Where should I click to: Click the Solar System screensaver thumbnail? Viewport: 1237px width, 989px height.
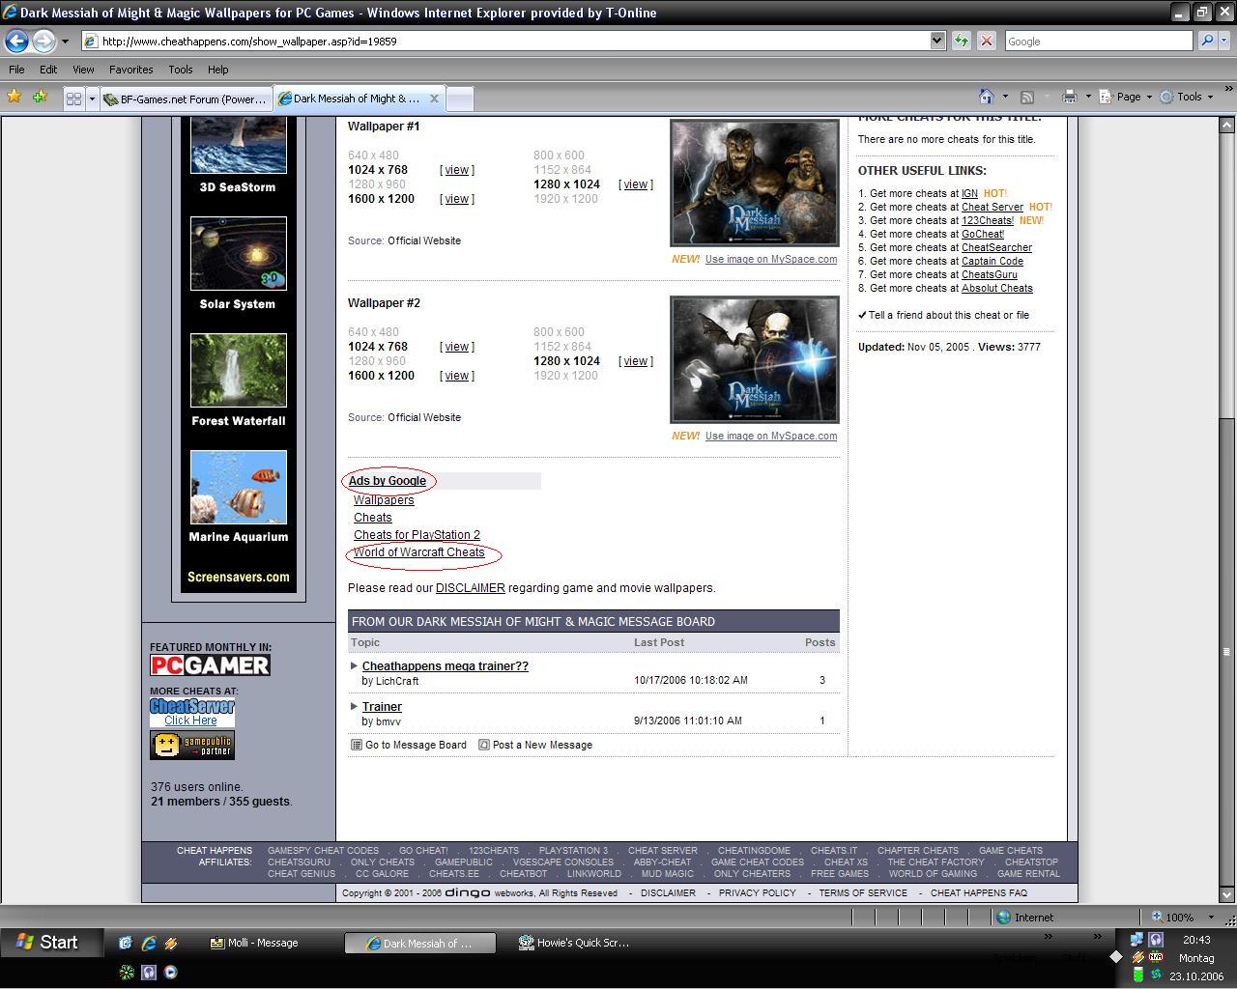coord(239,253)
